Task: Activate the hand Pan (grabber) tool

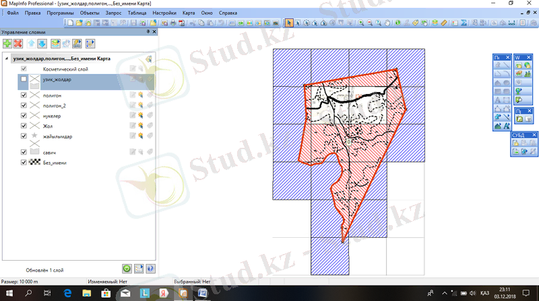Action: click(387, 23)
